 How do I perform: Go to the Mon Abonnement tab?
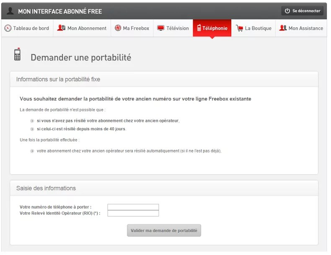click(x=82, y=28)
